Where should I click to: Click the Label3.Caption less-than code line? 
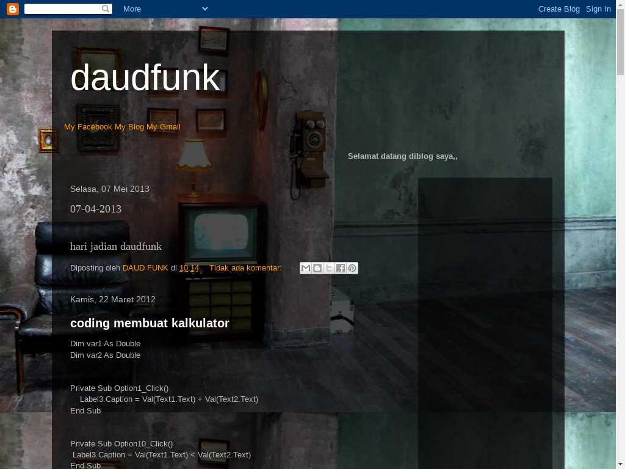pyautogui.click(x=162, y=455)
